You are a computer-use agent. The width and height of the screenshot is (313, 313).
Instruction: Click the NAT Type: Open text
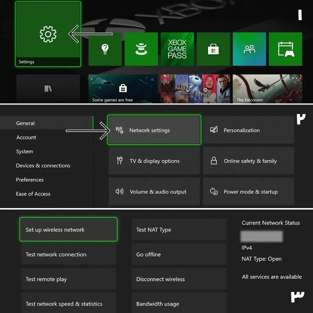pyautogui.click(x=261, y=259)
